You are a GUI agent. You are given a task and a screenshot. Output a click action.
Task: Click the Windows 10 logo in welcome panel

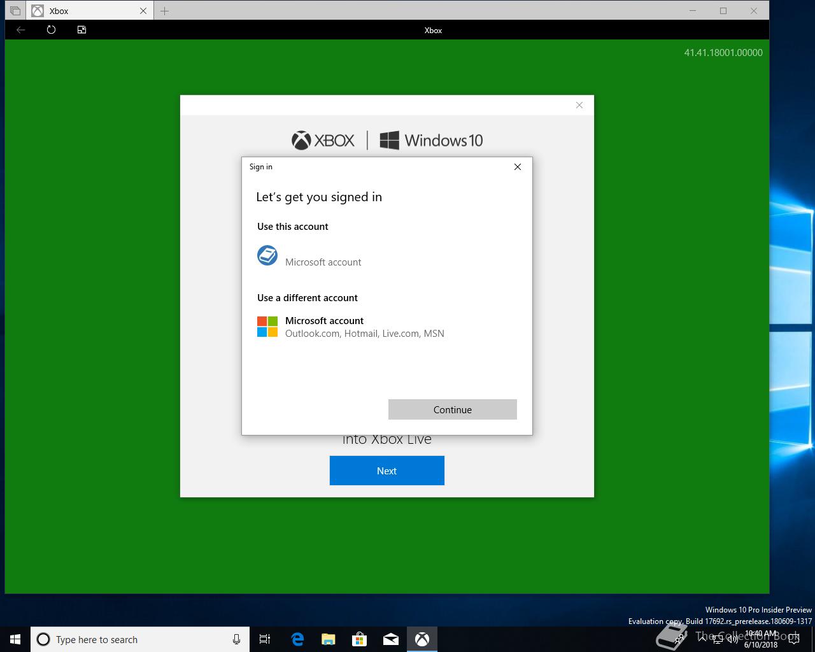tap(431, 140)
